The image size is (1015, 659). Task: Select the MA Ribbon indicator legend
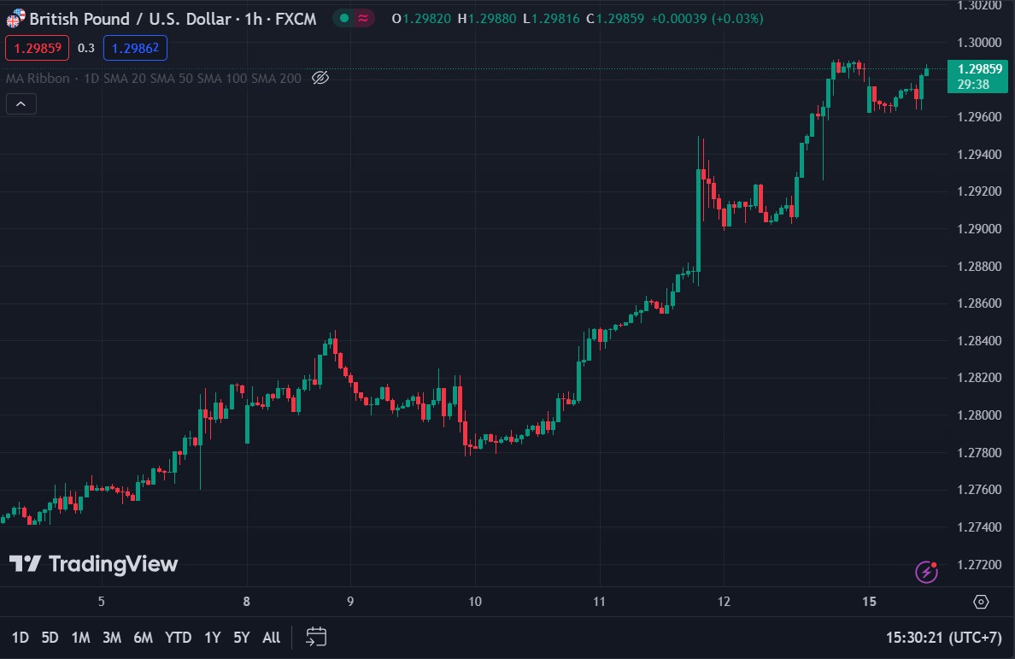coord(154,79)
